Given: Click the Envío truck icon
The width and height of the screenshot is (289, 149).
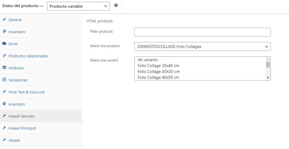Looking at the screenshot, I should pos(4,44).
